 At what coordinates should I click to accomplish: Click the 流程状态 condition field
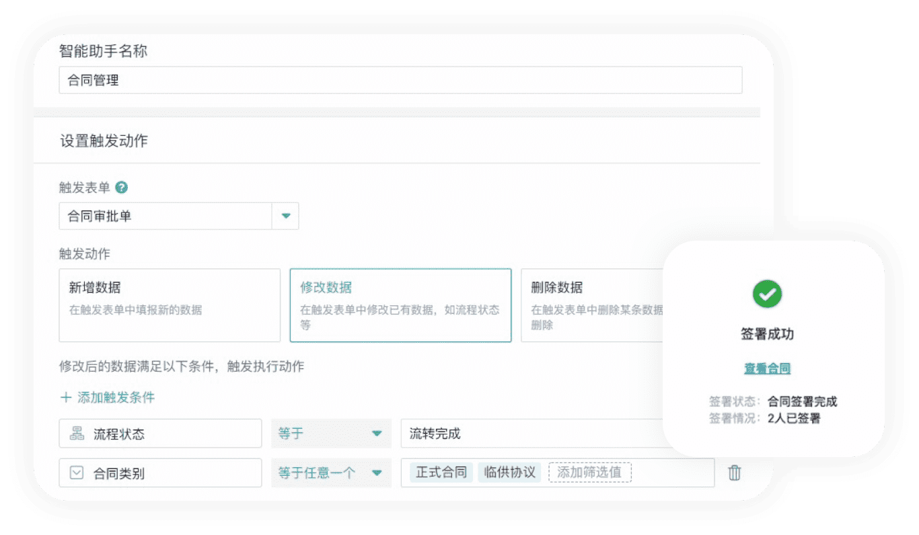pyautogui.click(x=160, y=434)
